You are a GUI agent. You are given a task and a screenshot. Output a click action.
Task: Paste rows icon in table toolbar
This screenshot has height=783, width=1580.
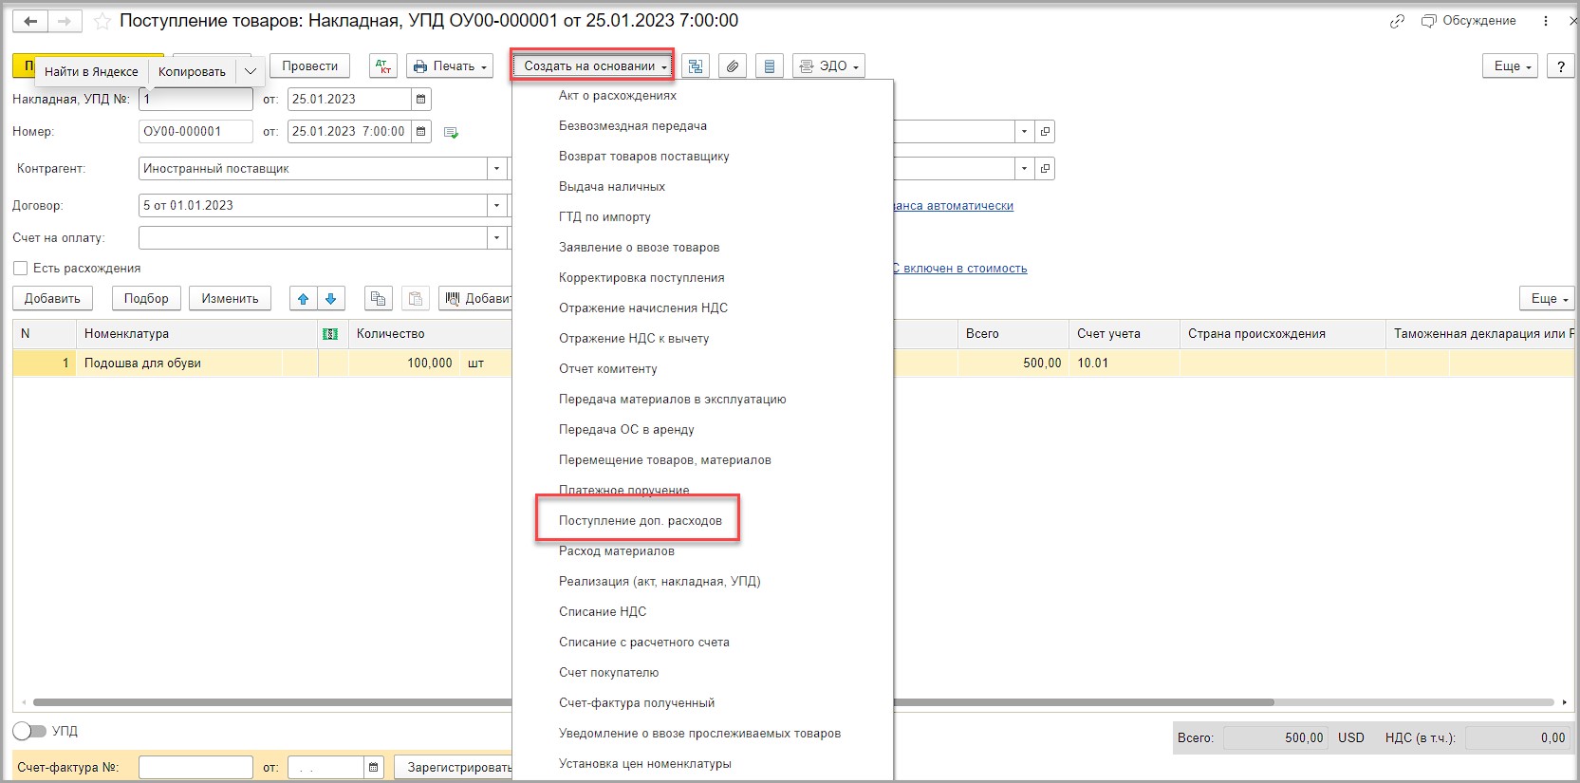click(416, 298)
